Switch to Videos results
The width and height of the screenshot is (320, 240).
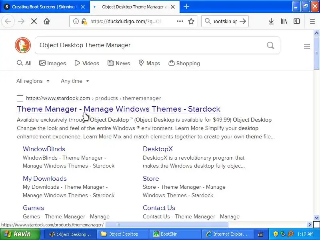click(87, 63)
